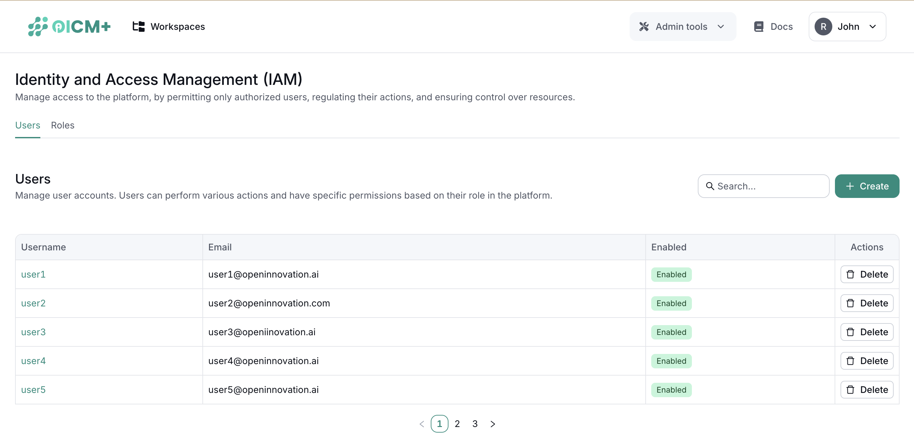Screen dimensions: 914x447
Task: Click the search magnifier icon
Action: (x=710, y=186)
